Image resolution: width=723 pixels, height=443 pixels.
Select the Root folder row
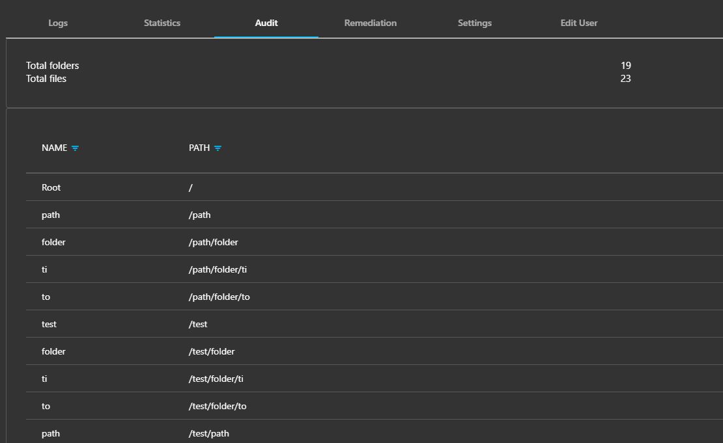375,187
